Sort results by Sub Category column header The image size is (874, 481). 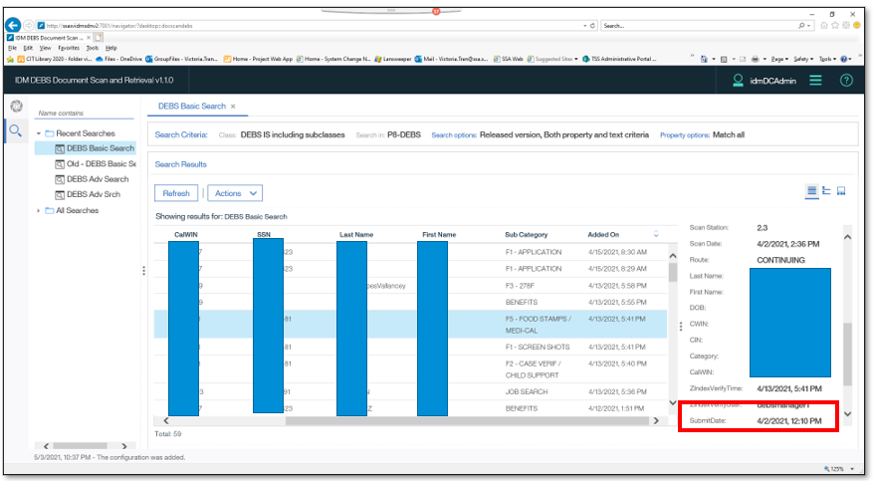tap(527, 234)
